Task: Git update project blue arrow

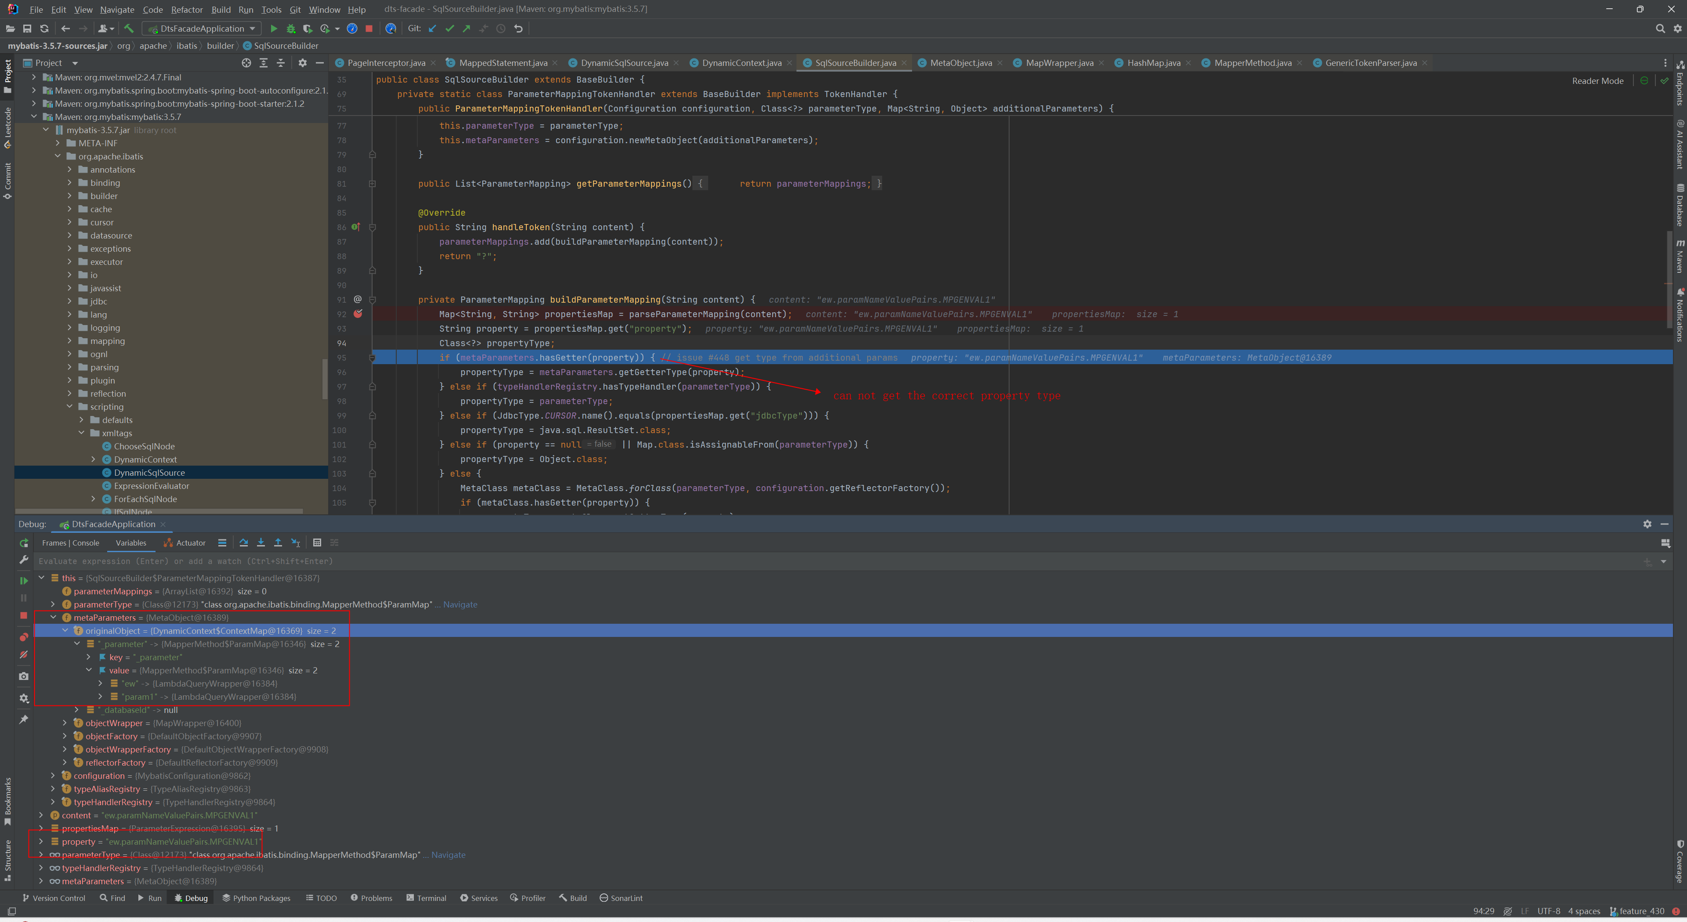Action: point(432,29)
